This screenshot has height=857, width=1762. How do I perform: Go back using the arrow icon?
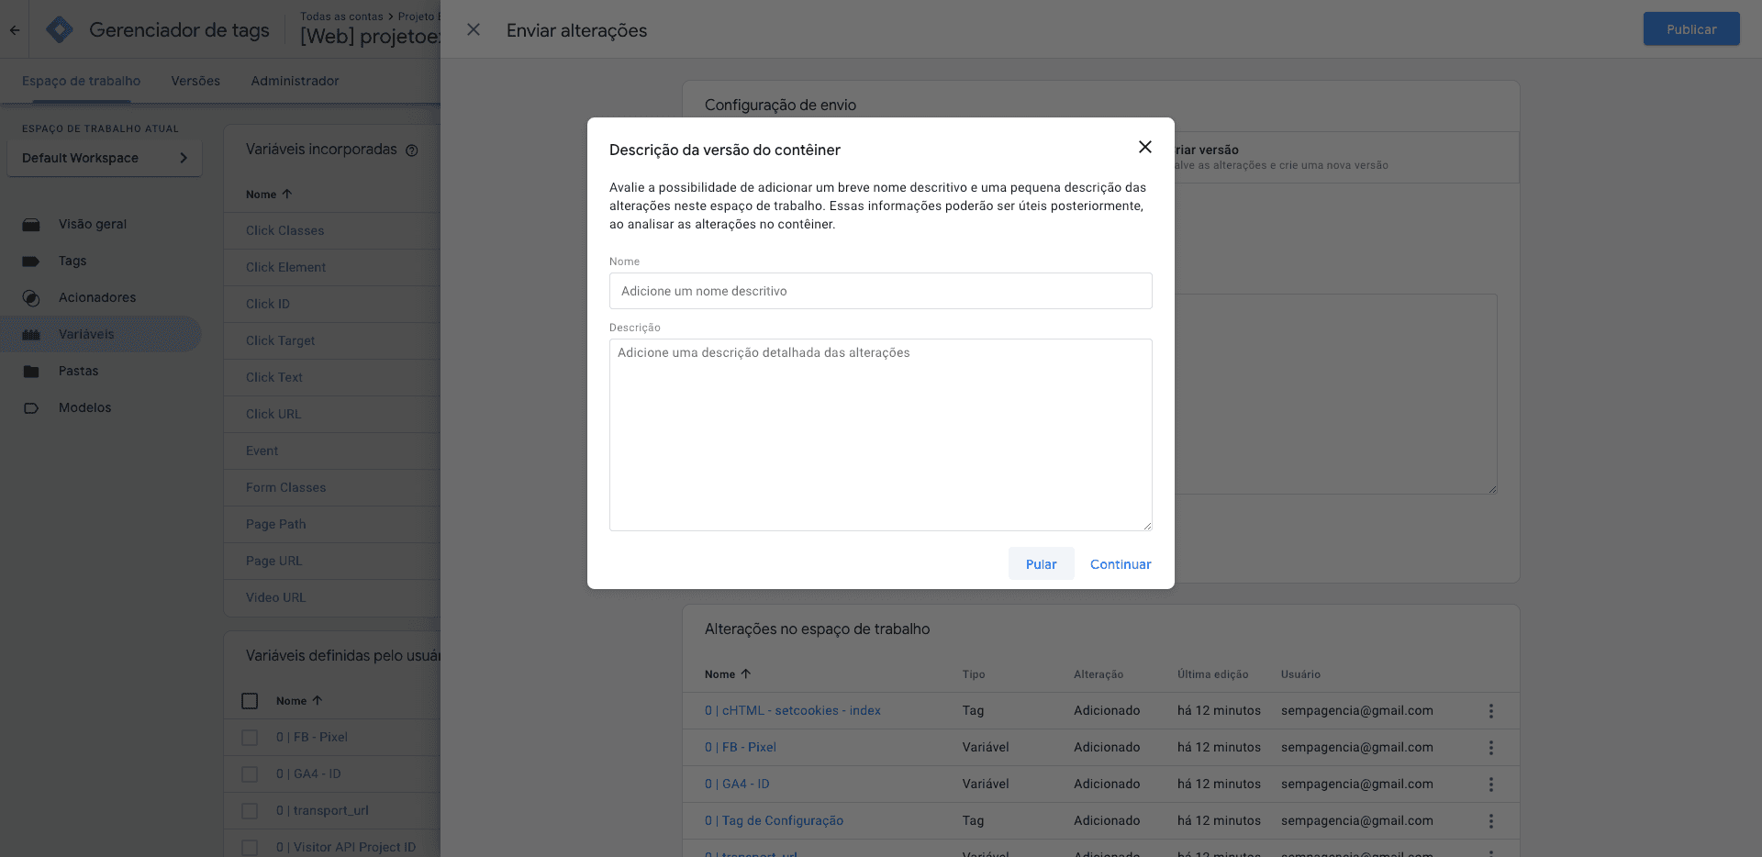pos(15,29)
